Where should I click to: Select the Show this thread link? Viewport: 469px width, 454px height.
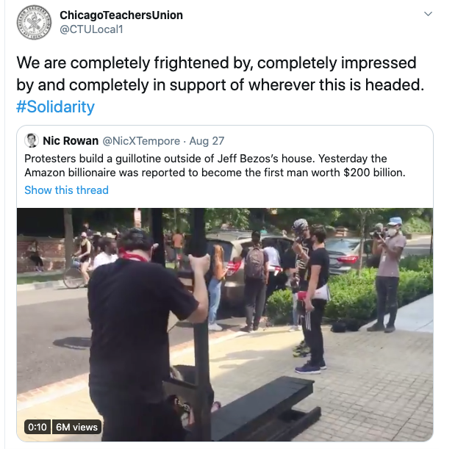tap(66, 190)
